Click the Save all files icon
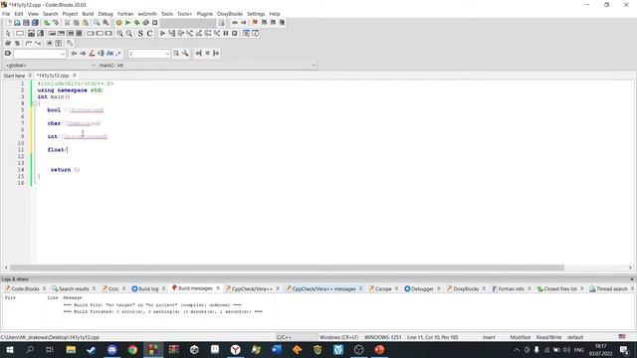The height and width of the screenshot is (358, 637). tap(35, 23)
